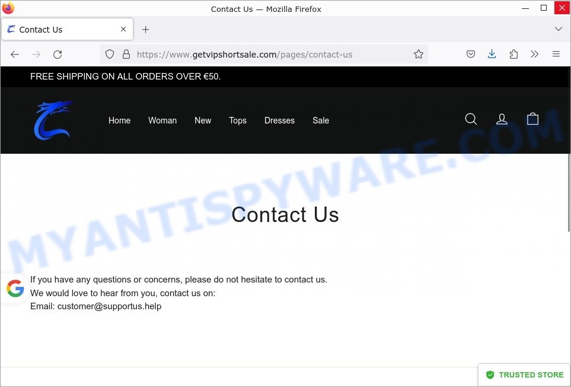Open the Dresses category

click(279, 120)
